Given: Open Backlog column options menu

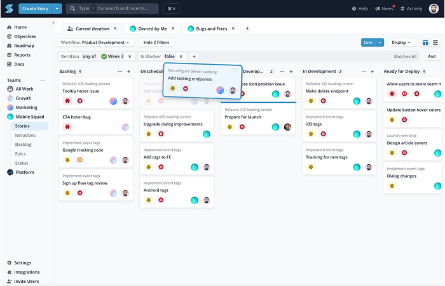Looking at the screenshot, I should [120, 72].
